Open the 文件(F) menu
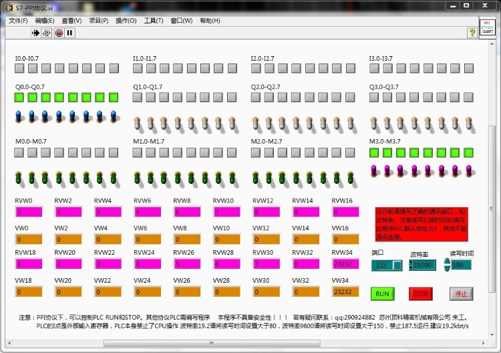This screenshot has height=353, width=501. tap(18, 20)
